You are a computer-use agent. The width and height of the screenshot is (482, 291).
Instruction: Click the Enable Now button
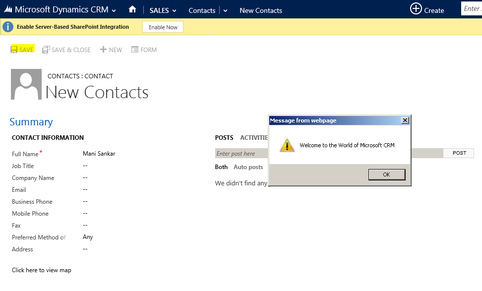[163, 27]
